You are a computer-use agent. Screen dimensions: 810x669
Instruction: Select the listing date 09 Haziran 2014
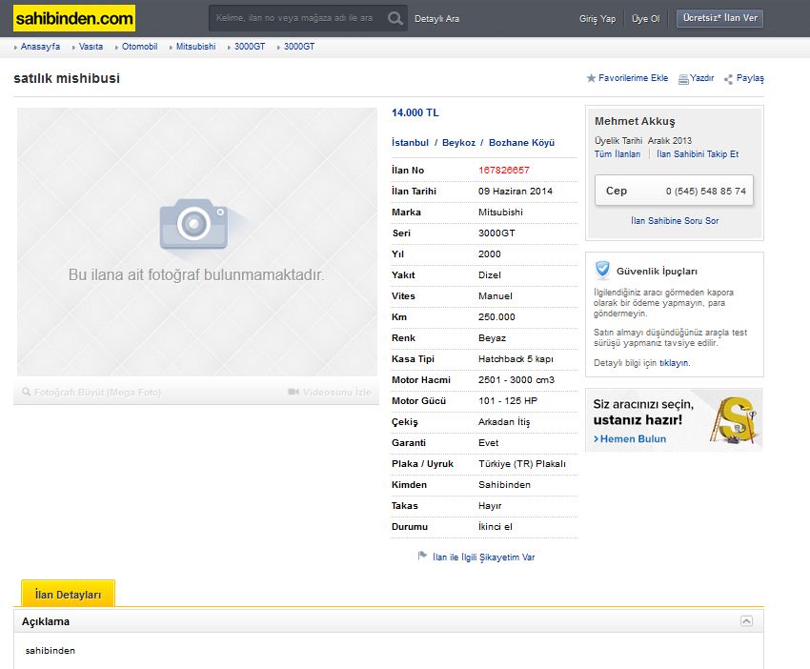point(515,192)
